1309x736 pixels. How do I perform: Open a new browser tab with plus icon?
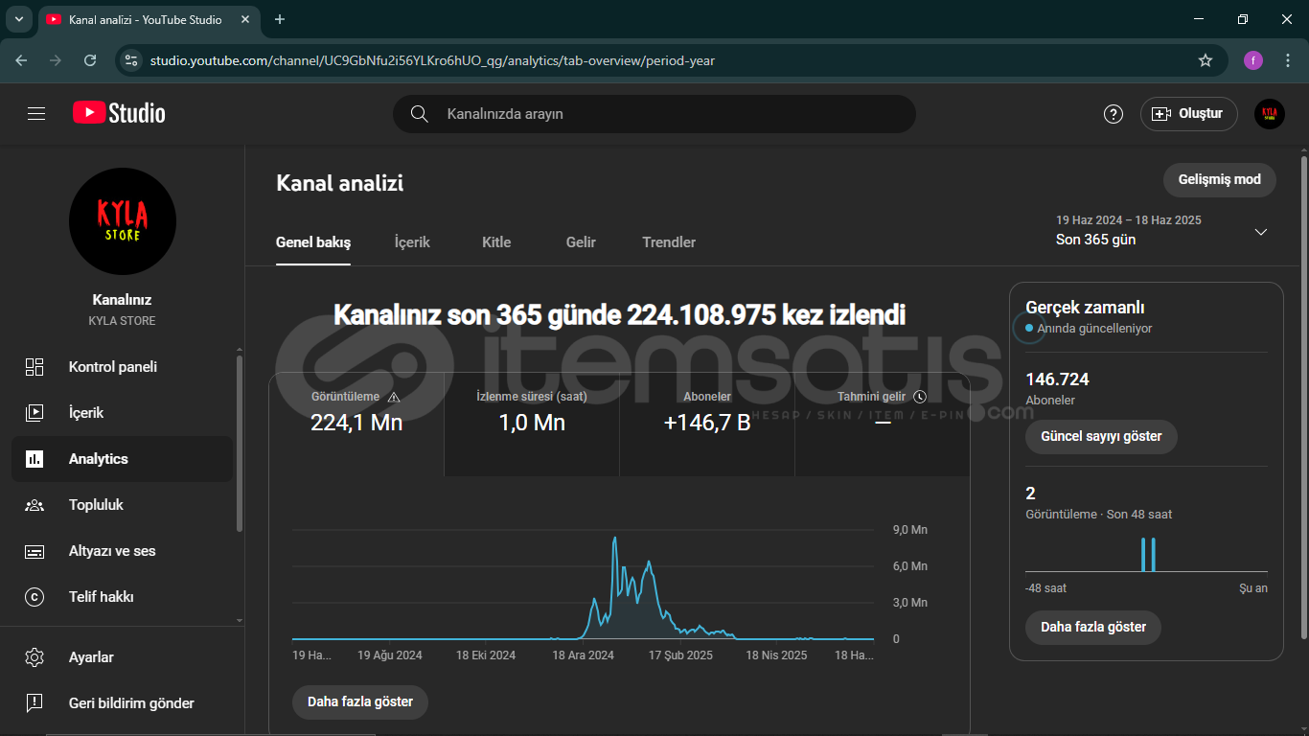(280, 19)
